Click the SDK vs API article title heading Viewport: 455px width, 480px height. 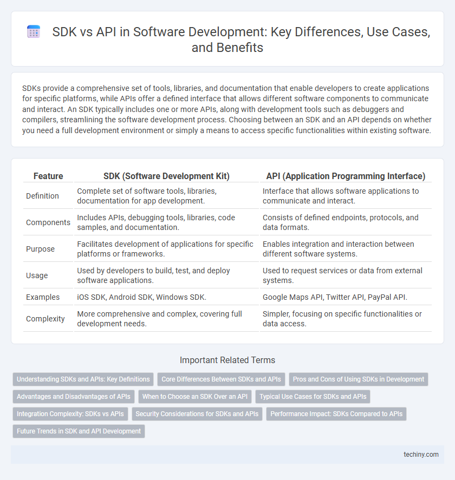tap(241, 40)
